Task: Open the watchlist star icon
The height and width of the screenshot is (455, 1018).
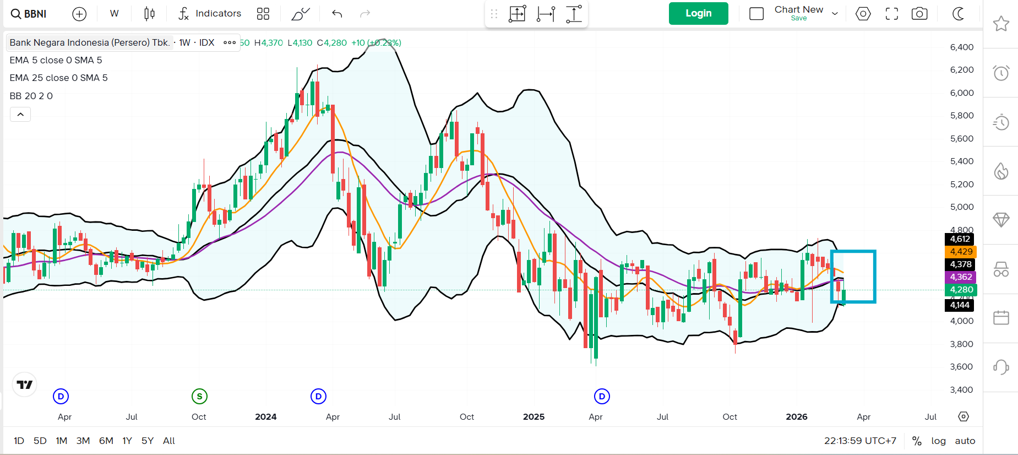Action: [1000, 24]
